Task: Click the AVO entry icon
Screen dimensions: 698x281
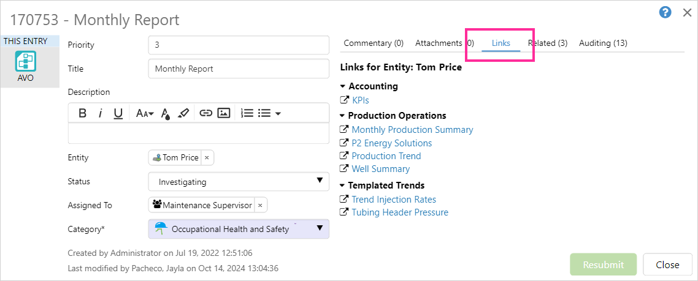Action: pyautogui.click(x=26, y=62)
